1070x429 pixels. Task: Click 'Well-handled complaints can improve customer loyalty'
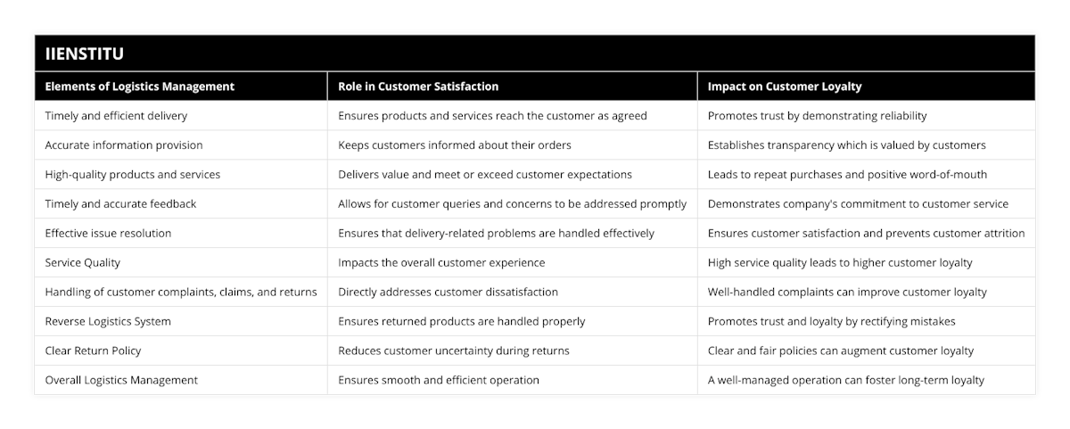(847, 292)
